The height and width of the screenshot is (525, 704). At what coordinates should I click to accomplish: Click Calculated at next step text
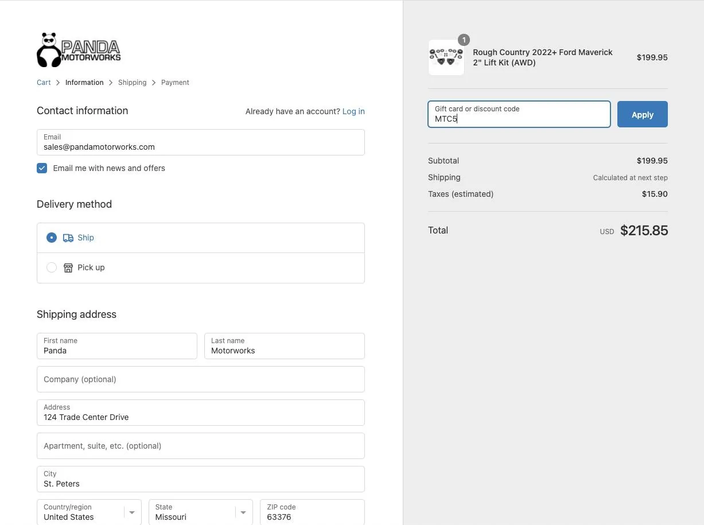(630, 178)
